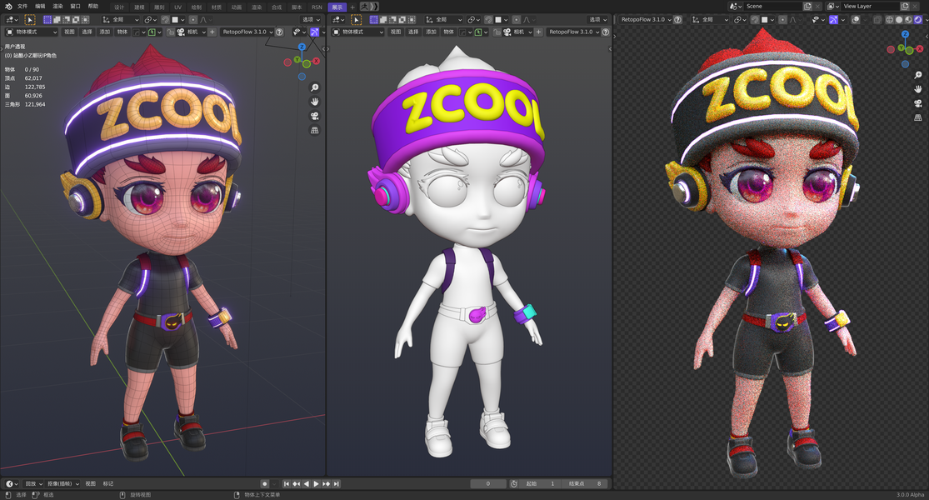
Task: Open 回放 playback dropdown in timeline
Action: [33, 484]
